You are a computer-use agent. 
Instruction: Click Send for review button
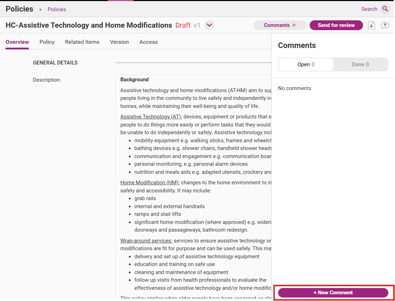pos(336,25)
